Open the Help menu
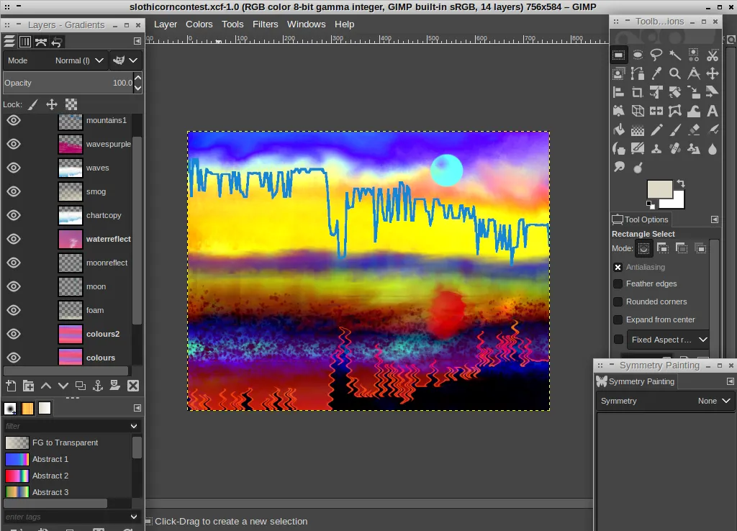Image resolution: width=737 pixels, height=531 pixels. pyautogui.click(x=345, y=24)
